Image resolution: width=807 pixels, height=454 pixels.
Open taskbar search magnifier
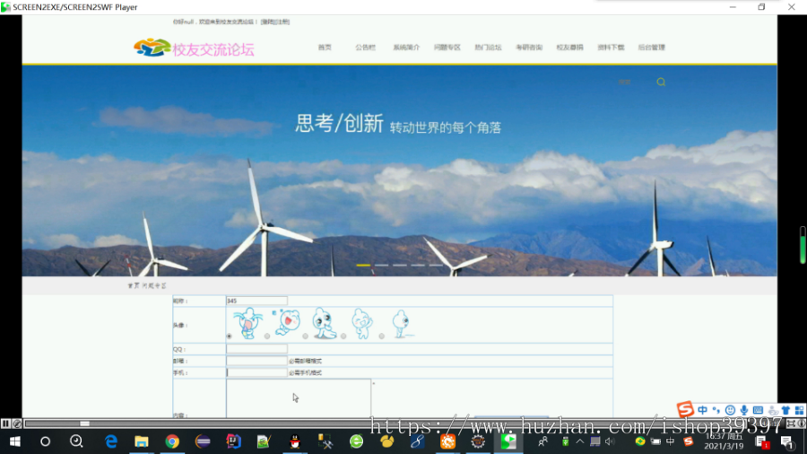click(x=76, y=441)
